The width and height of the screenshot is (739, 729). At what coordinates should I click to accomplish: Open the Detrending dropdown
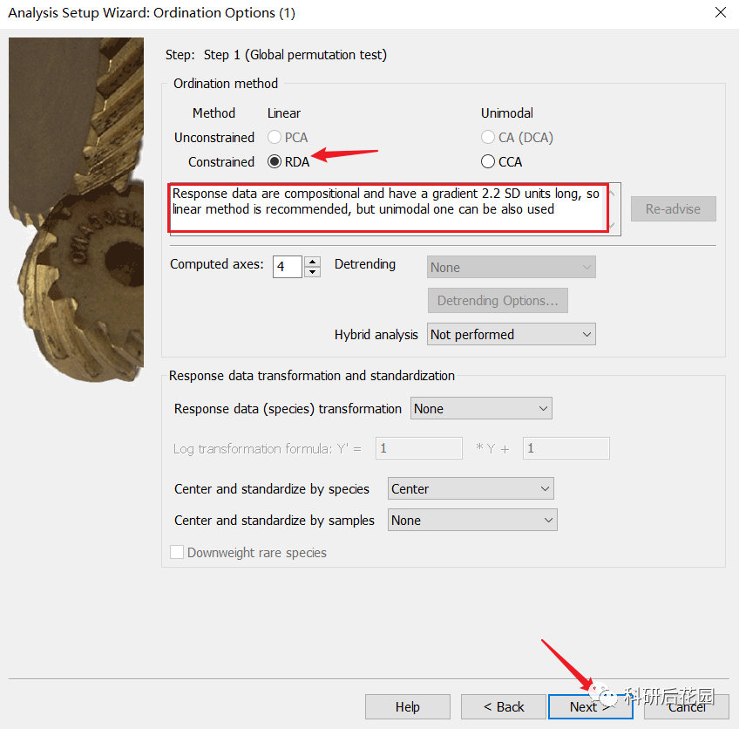coord(512,267)
